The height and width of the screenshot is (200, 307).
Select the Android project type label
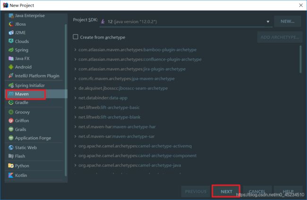[23, 67]
